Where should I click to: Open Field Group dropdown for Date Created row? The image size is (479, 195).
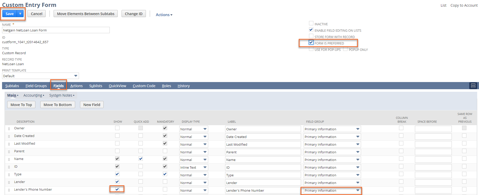tap(332, 137)
